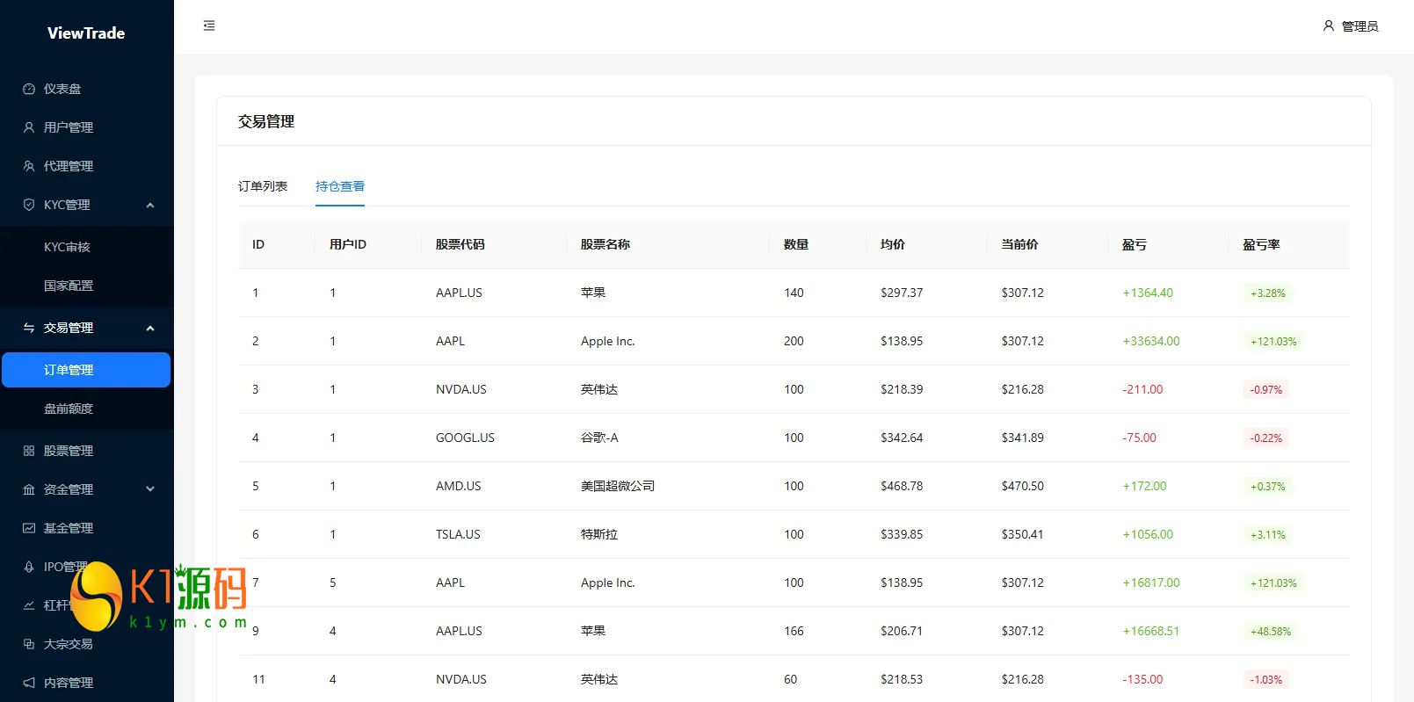Click the +3.28% profit rate badge
This screenshot has width=1414, height=702.
pyautogui.click(x=1267, y=293)
